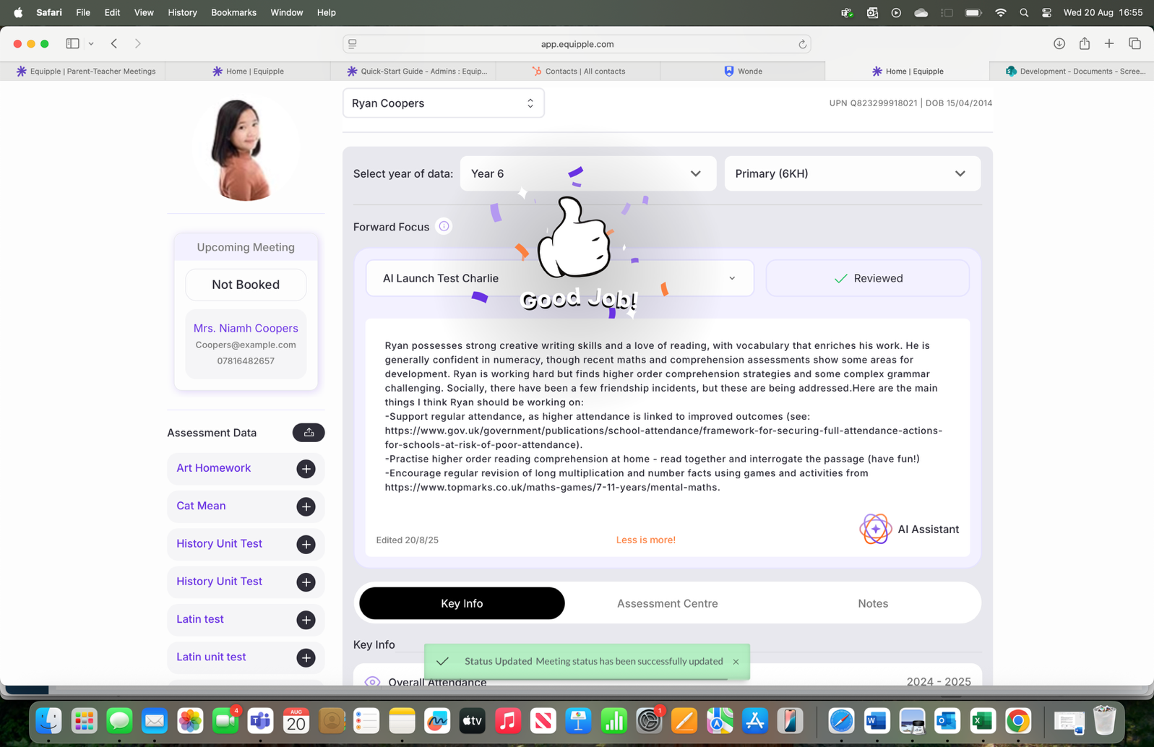Click the 07816482657 phone number

coord(246,360)
